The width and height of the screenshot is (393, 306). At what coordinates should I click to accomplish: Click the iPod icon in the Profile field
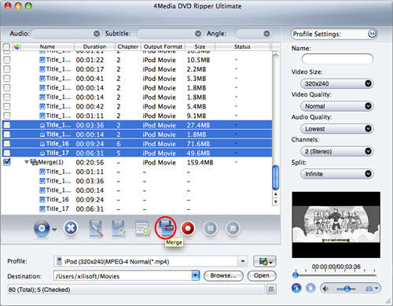click(59, 261)
